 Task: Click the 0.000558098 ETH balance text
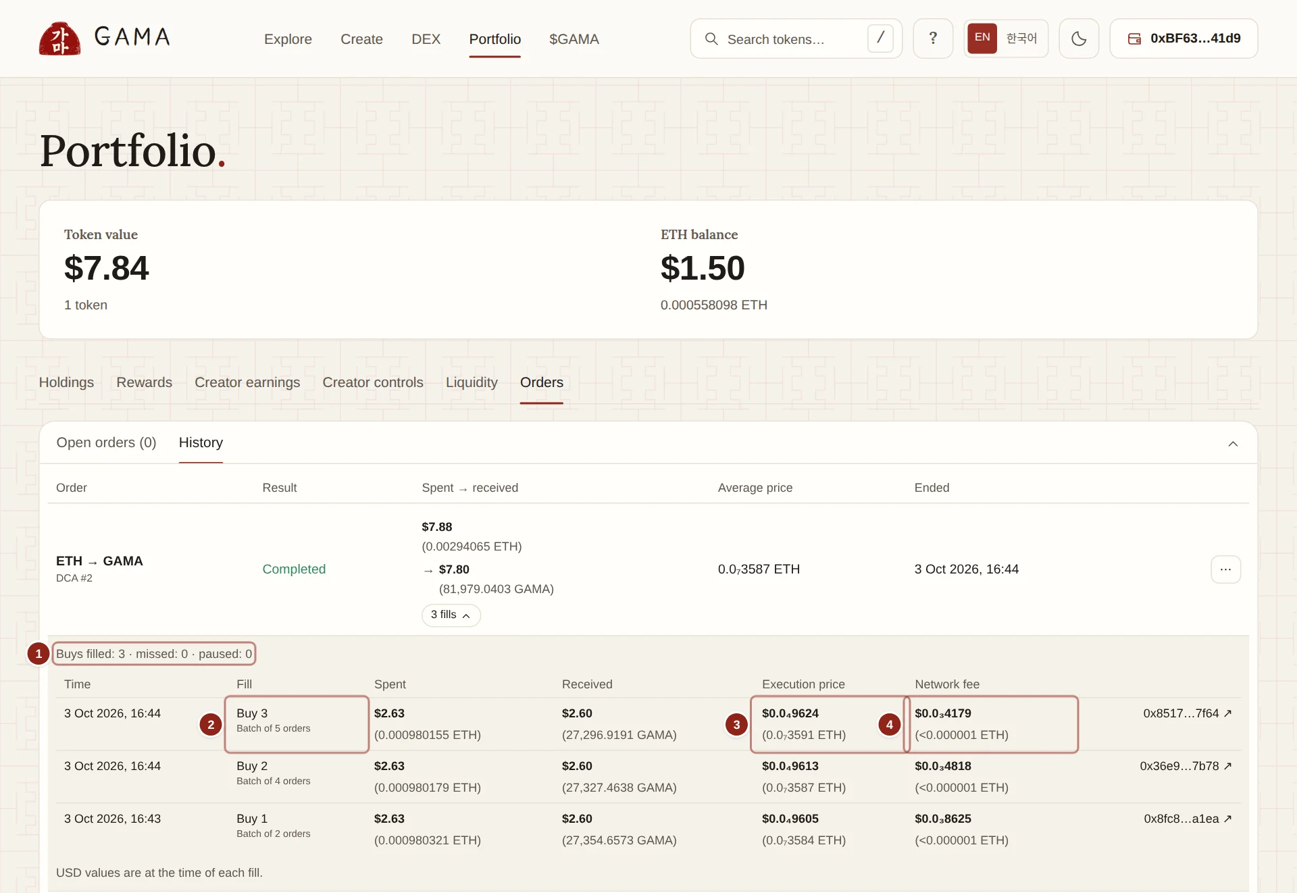[x=714, y=305]
